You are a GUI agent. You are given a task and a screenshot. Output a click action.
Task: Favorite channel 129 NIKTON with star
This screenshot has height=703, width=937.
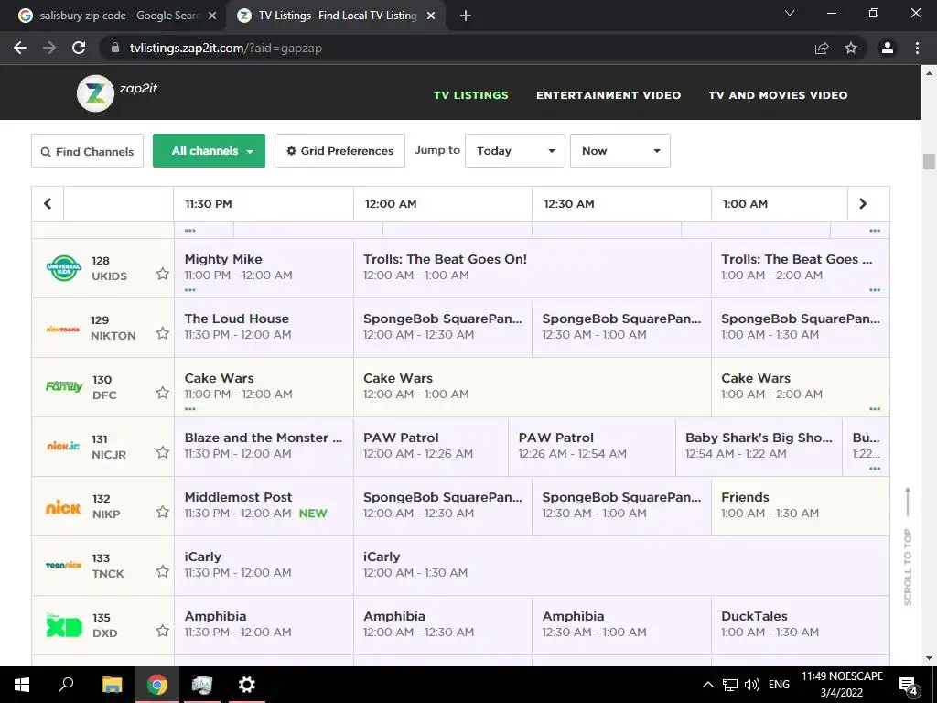click(x=163, y=333)
